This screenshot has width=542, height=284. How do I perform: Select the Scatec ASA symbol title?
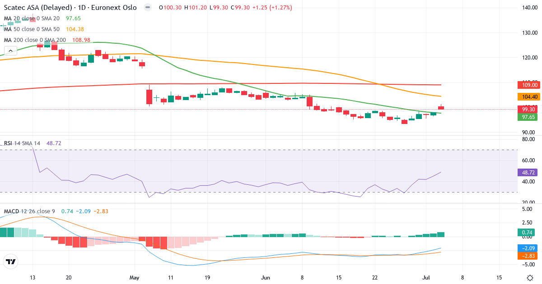(x=70, y=8)
